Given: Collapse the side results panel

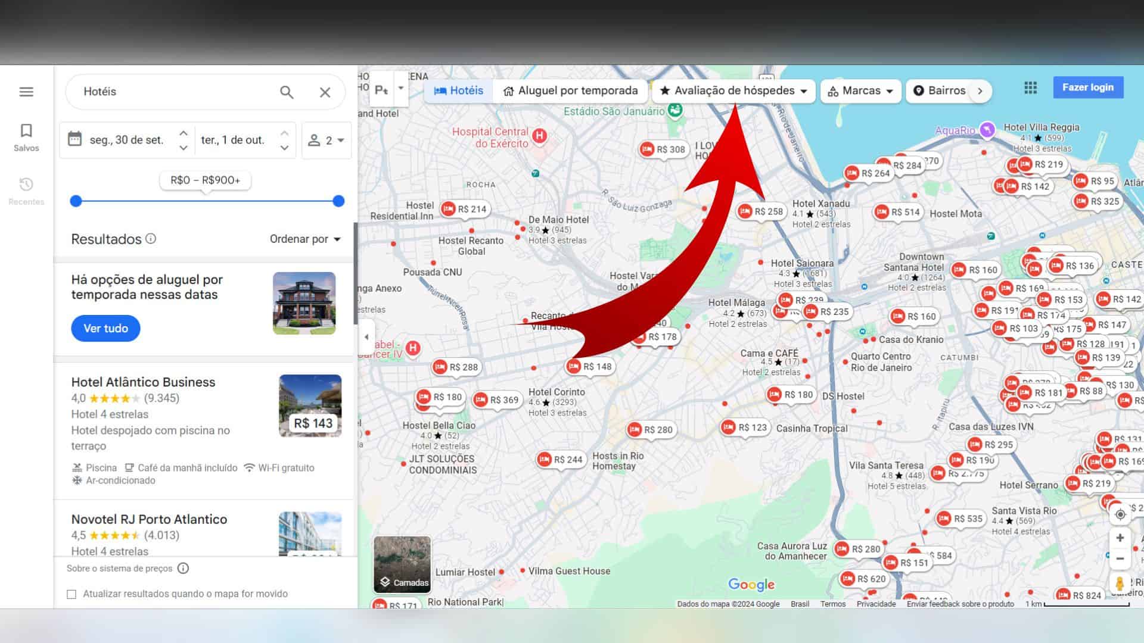Looking at the screenshot, I should 366,337.
